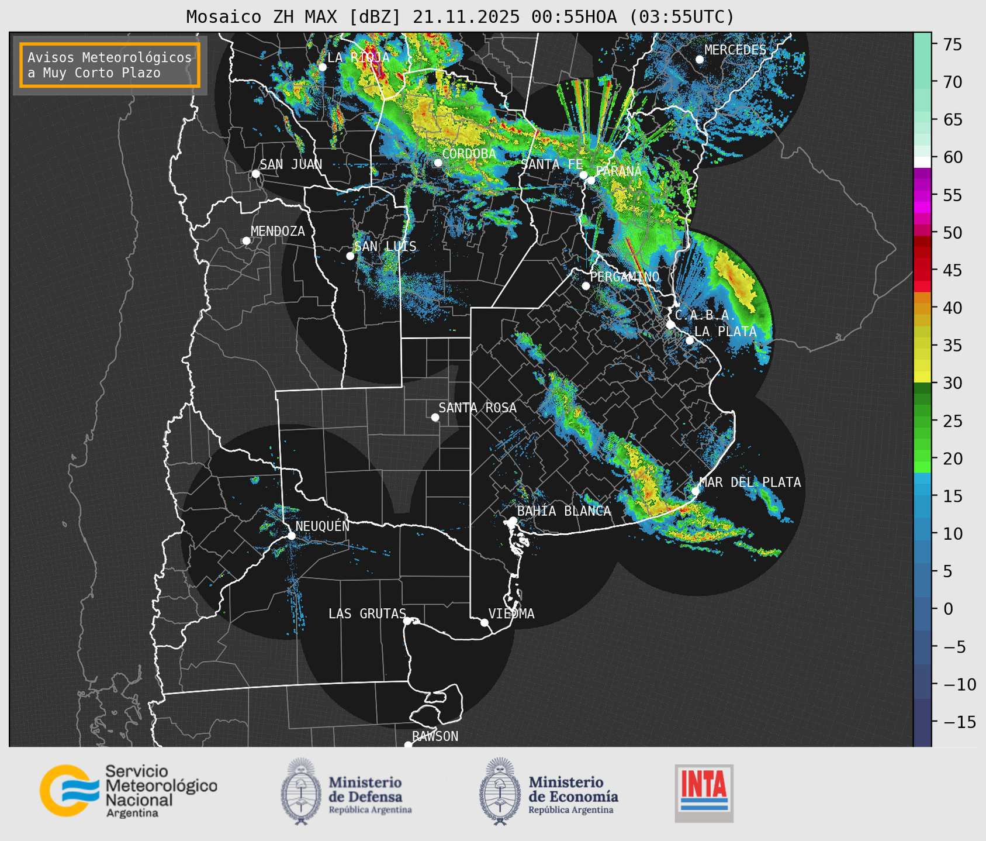Click the LAS GRUTAS label text

367,613
